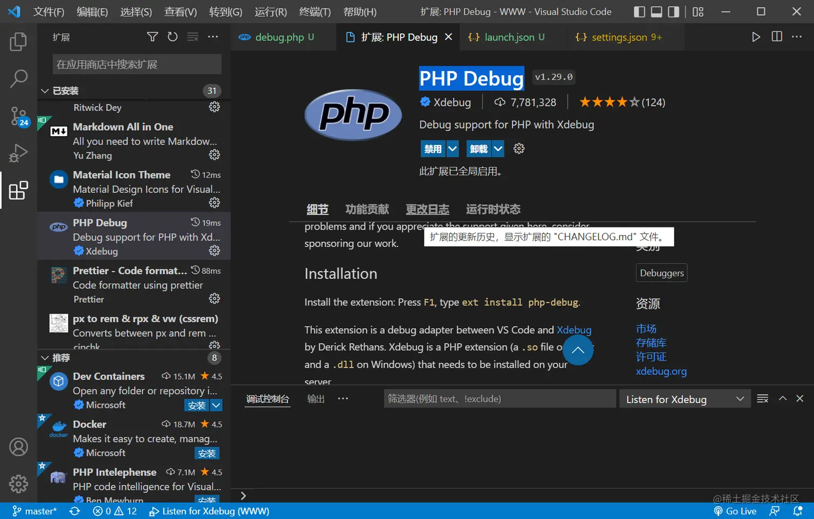Open the extensions view more actions menu
This screenshot has height=519, width=814.
213,37
